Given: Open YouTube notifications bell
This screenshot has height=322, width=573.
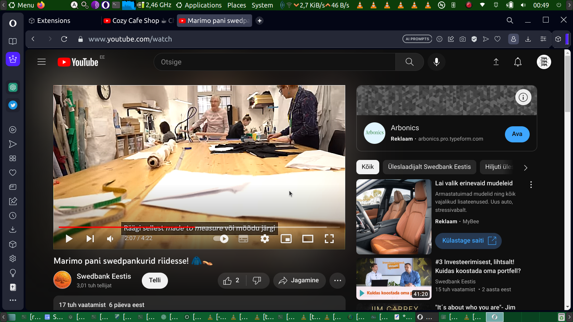Looking at the screenshot, I should (x=517, y=62).
